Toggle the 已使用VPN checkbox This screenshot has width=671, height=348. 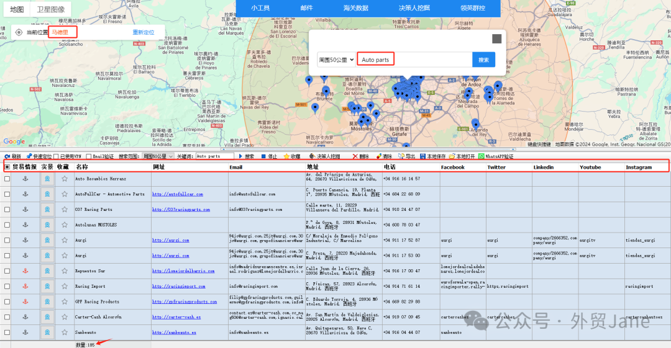[56, 156]
